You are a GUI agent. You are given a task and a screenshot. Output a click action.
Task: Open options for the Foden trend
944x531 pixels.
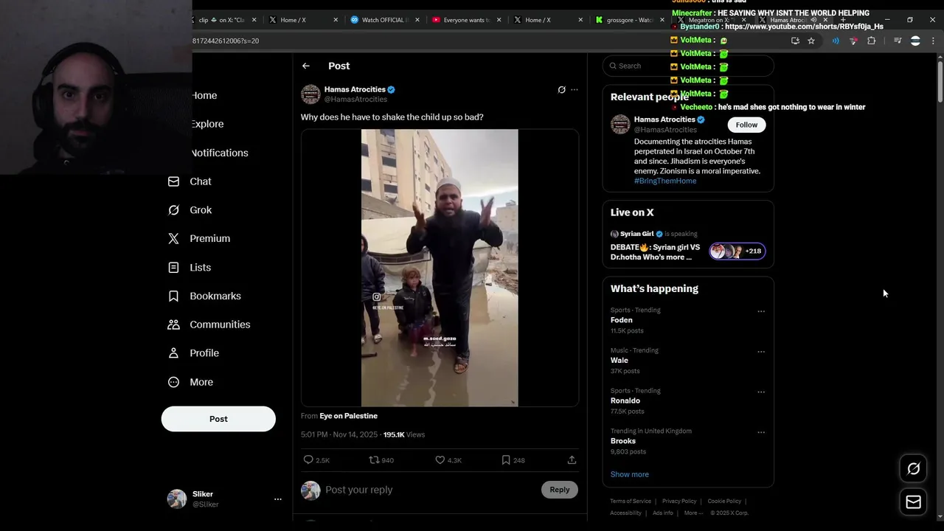coord(761,311)
